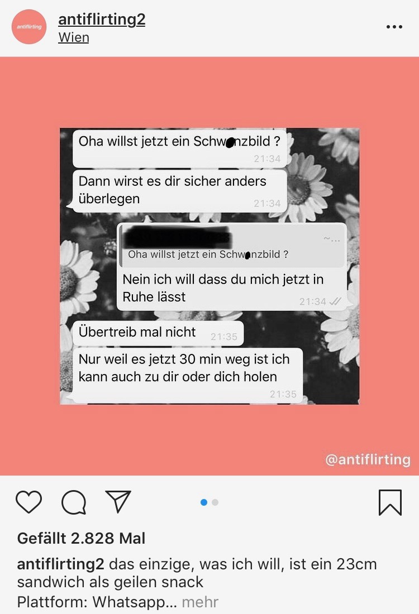This screenshot has width=419, height=614.
Task: Jump to second carousel slide dot
Action: point(215,502)
